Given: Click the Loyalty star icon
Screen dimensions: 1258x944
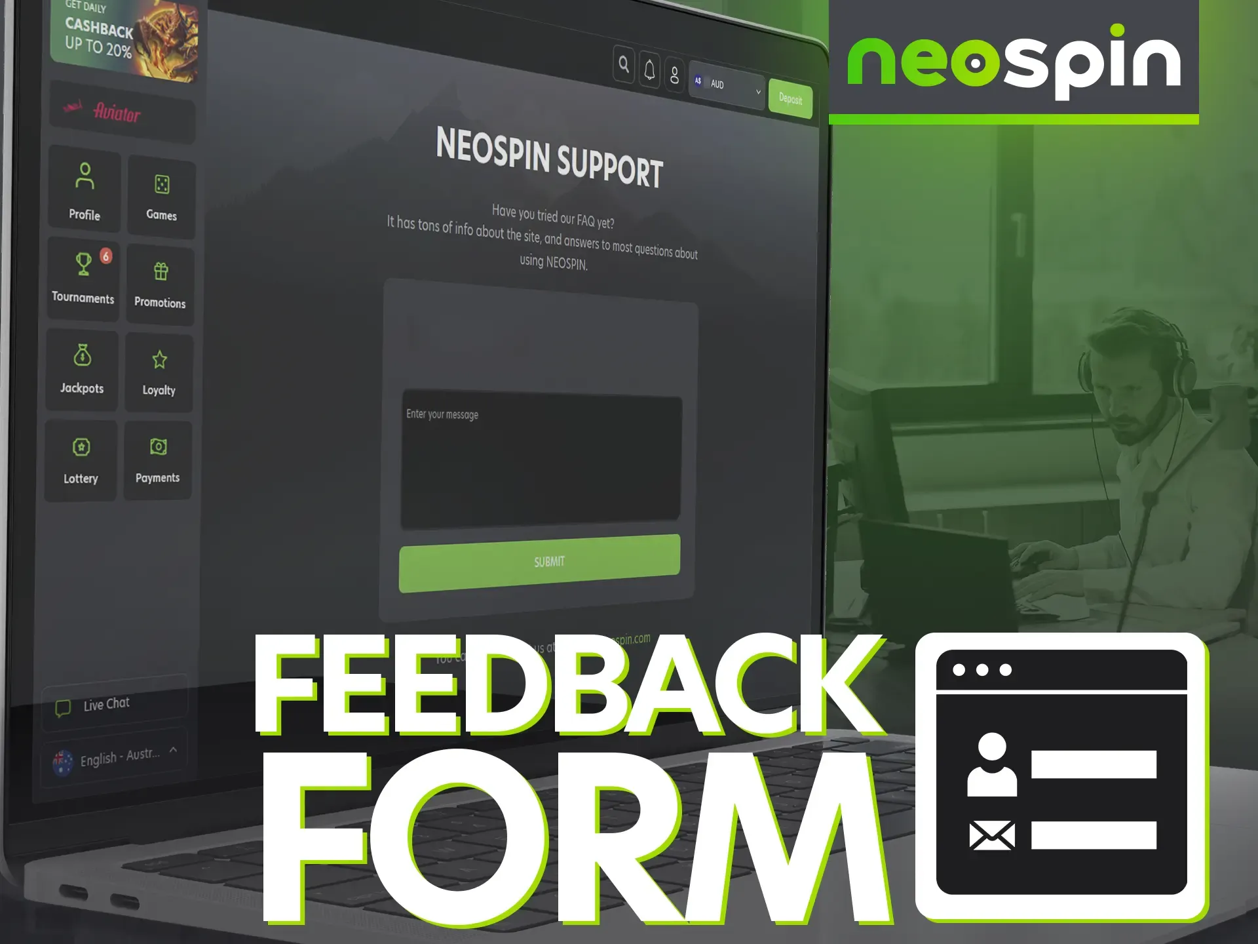Looking at the screenshot, I should 157,359.
